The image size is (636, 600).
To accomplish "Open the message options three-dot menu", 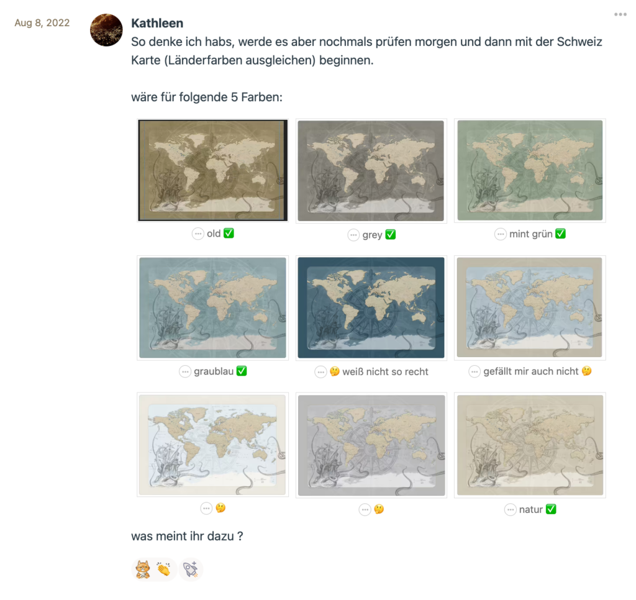I will 620,15.
